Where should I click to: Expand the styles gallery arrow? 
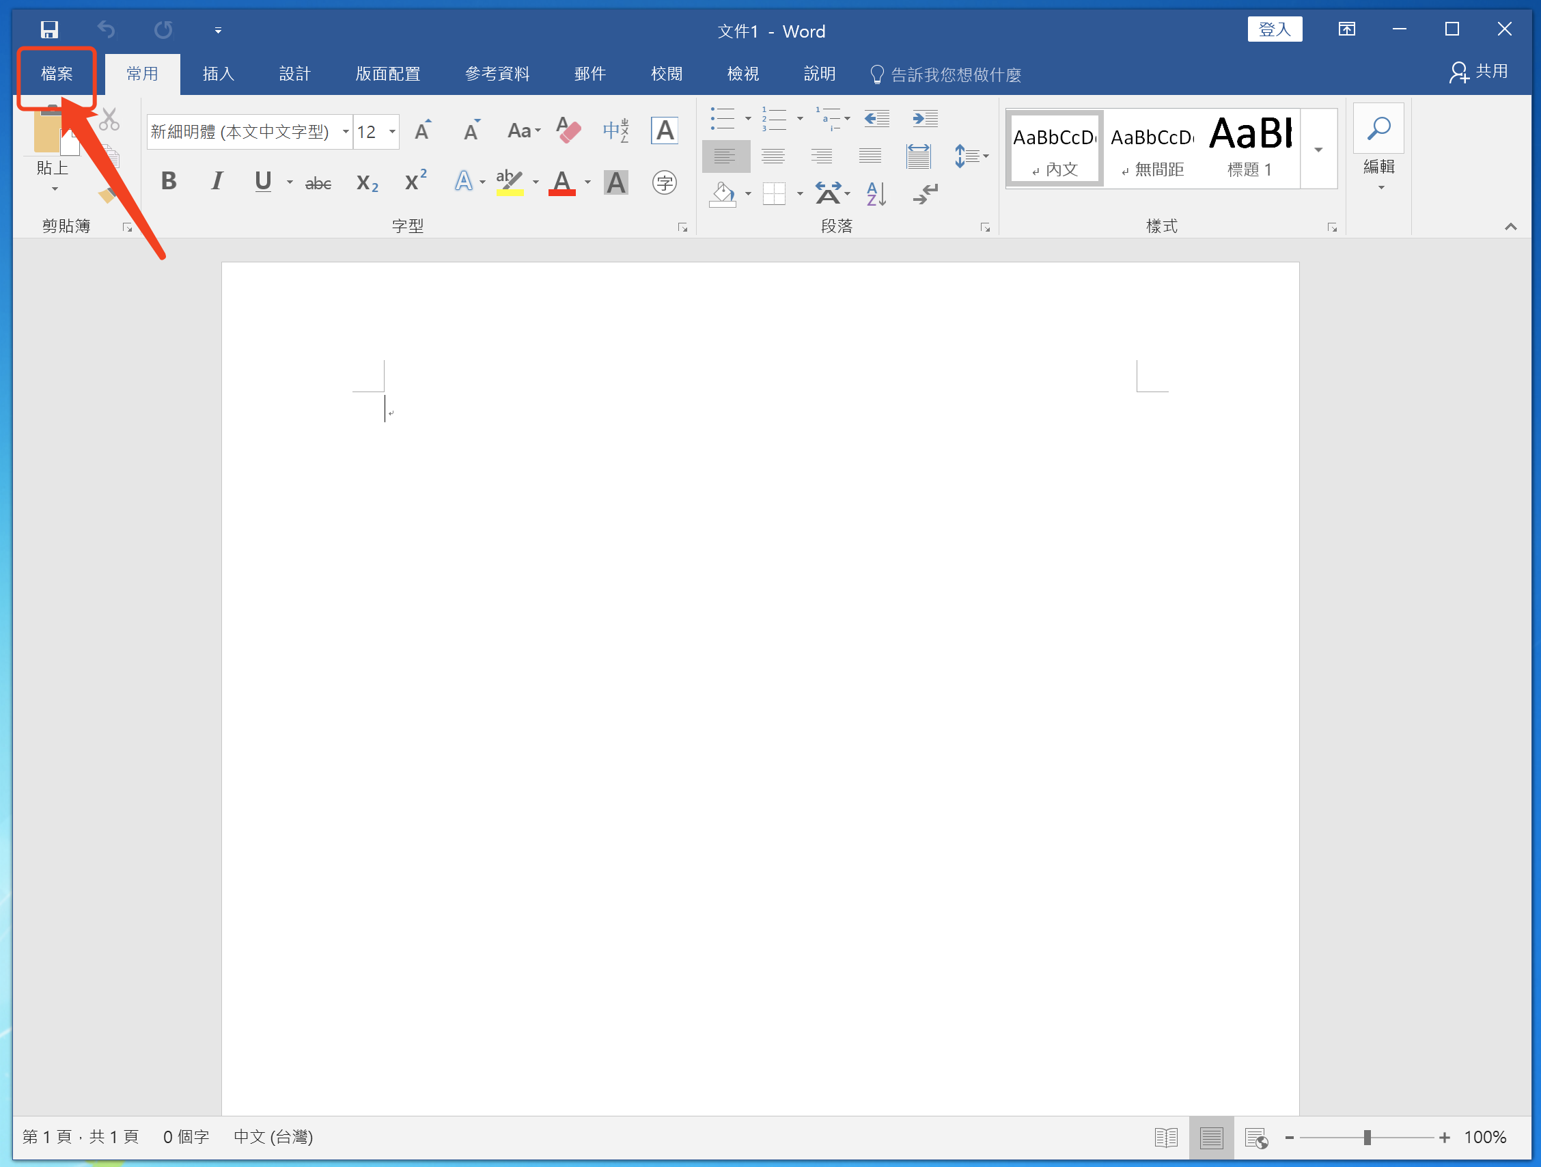tap(1318, 149)
